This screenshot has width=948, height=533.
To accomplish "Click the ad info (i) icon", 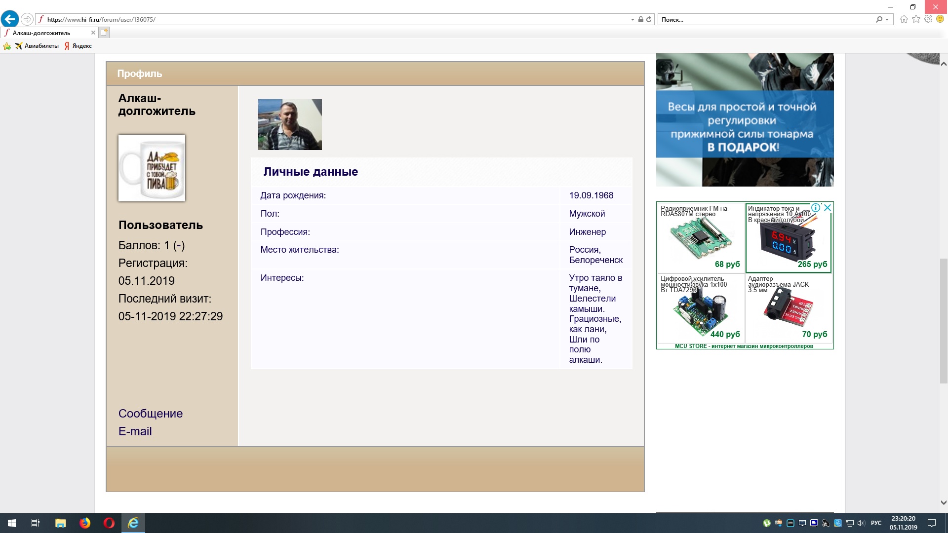I will (x=816, y=208).
